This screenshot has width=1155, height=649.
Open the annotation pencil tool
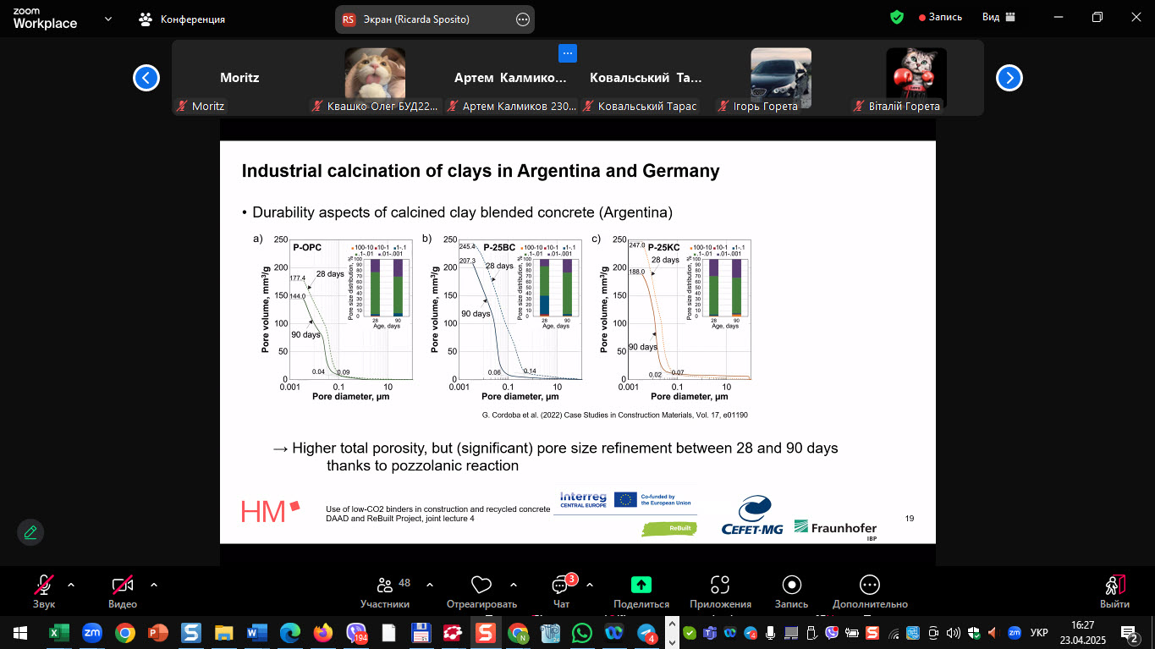[30, 532]
